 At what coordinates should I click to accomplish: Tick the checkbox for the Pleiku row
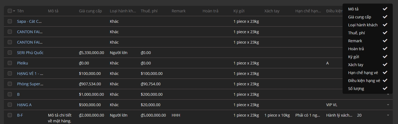coord(10,63)
